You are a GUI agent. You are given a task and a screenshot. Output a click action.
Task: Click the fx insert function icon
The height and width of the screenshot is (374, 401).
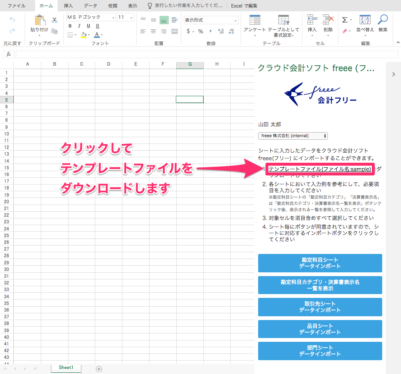click(x=8, y=54)
